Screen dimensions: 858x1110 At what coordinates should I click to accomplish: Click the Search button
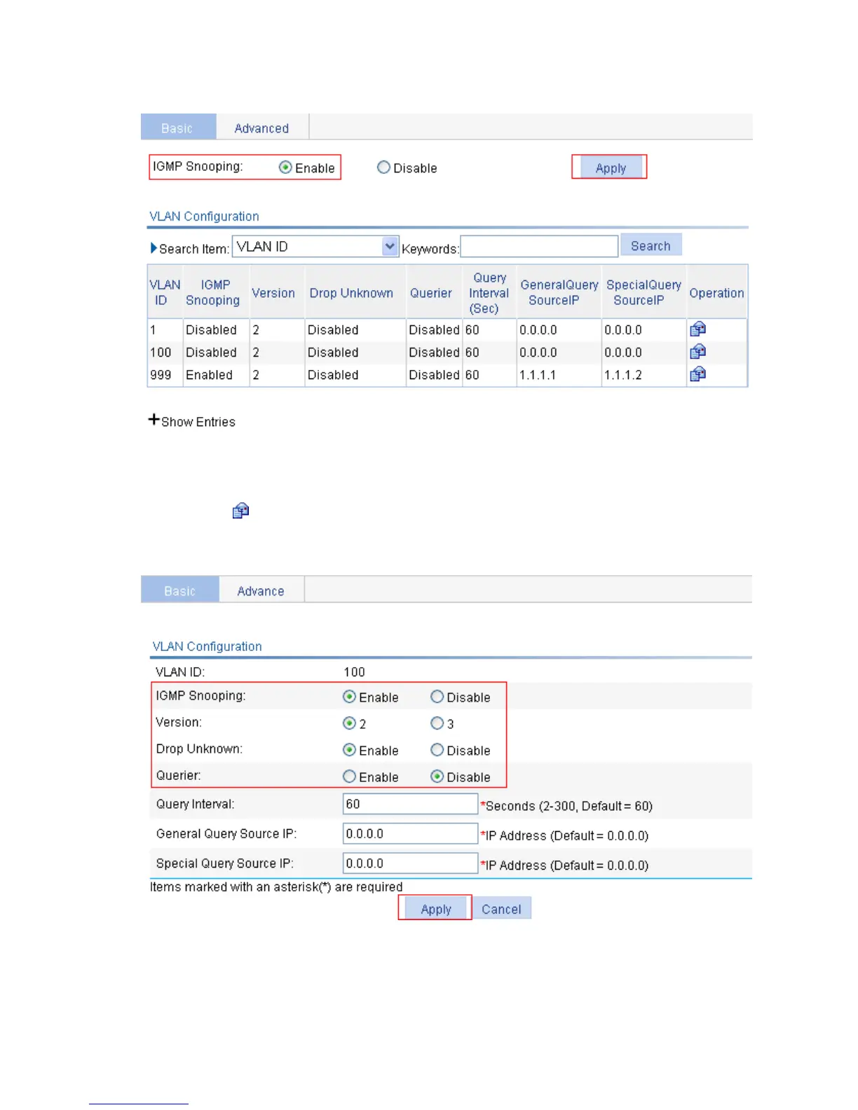pyautogui.click(x=651, y=245)
